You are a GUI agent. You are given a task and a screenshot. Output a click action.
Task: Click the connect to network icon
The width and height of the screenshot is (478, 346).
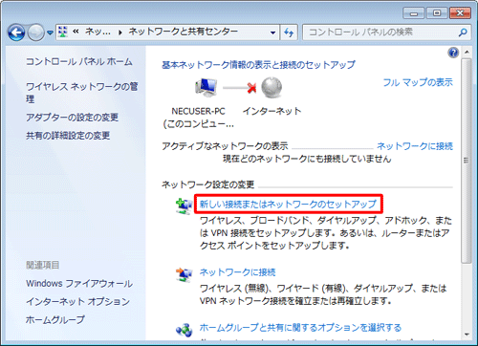pos(185,274)
